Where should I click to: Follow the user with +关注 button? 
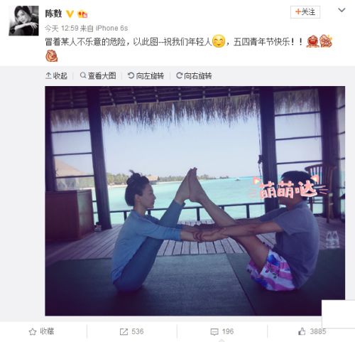click(305, 12)
